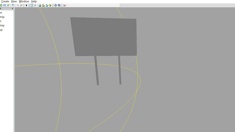Click the left of the two round gear icons

(56, 5)
